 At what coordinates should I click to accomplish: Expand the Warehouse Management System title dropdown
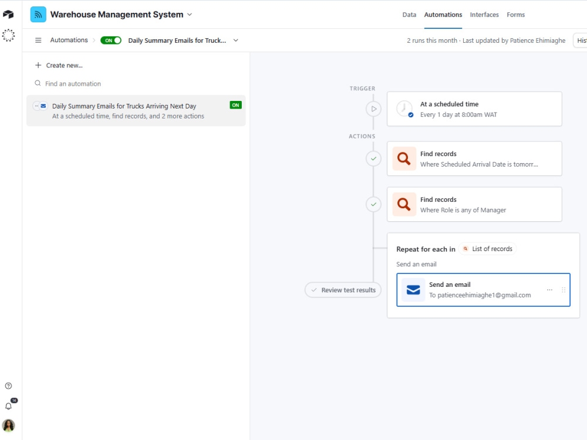(x=190, y=15)
